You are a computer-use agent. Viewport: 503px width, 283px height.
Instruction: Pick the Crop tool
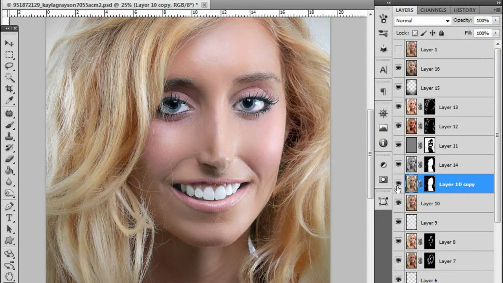[9, 89]
